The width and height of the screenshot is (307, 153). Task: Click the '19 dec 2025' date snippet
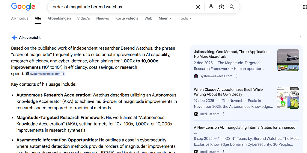(x=204, y=101)
